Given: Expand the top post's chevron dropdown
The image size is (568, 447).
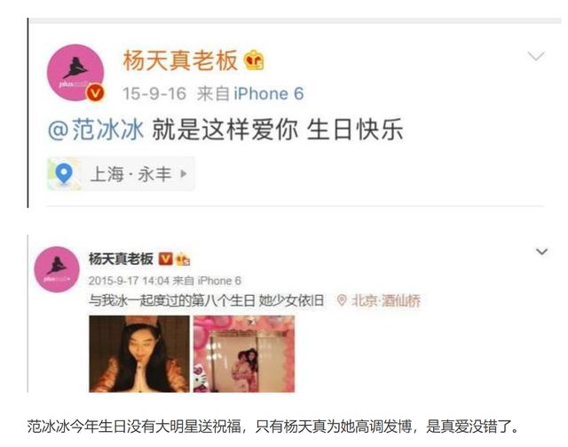Looking at the screenshot, I should (x=536, y=56).
